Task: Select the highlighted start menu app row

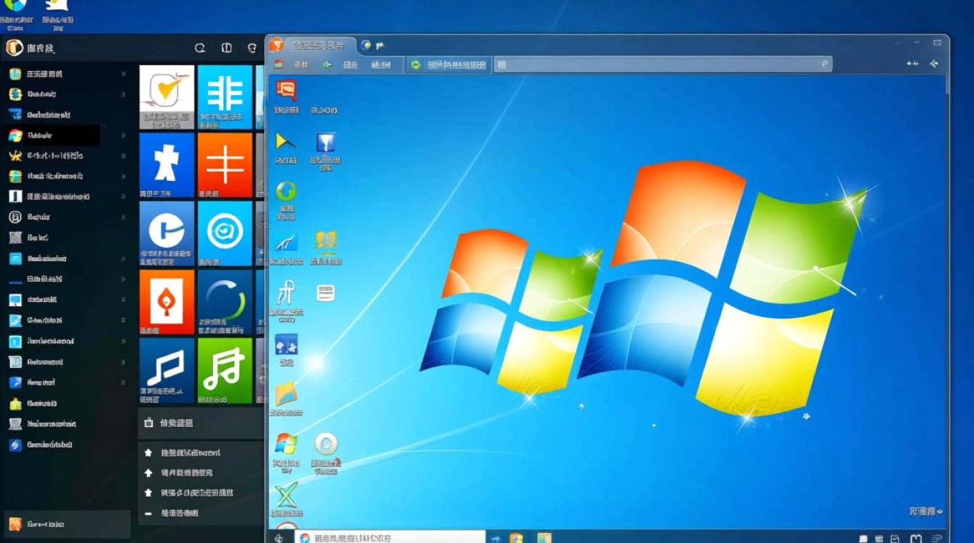Action: [53, 135]
